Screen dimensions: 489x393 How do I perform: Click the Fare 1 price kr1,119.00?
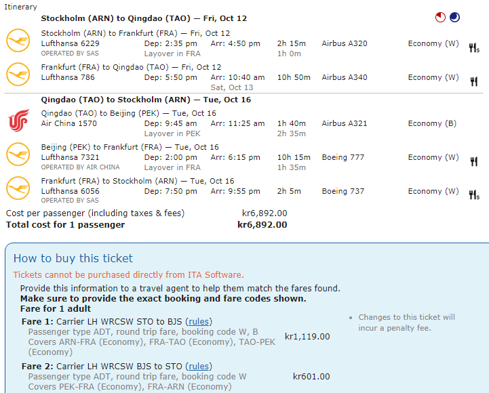[x=307, y=337]
